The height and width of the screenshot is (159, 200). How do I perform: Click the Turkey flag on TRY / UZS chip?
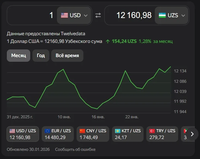pos(153,131)
